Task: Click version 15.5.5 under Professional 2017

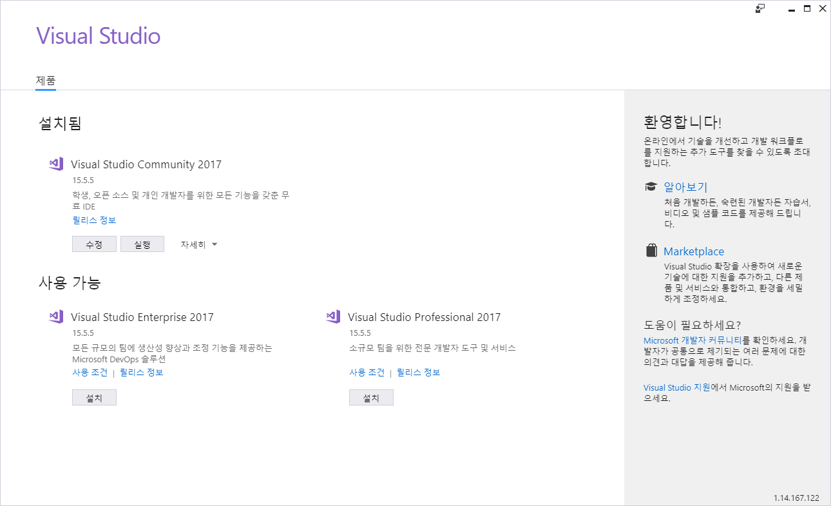Action: (360, 333)
